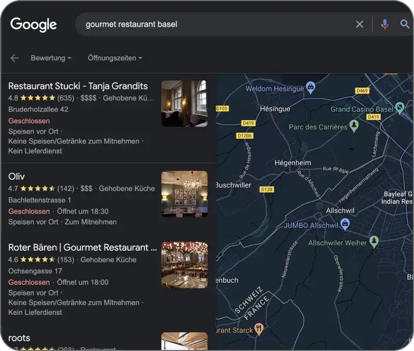Click the D105 road marker

[222, 108]
